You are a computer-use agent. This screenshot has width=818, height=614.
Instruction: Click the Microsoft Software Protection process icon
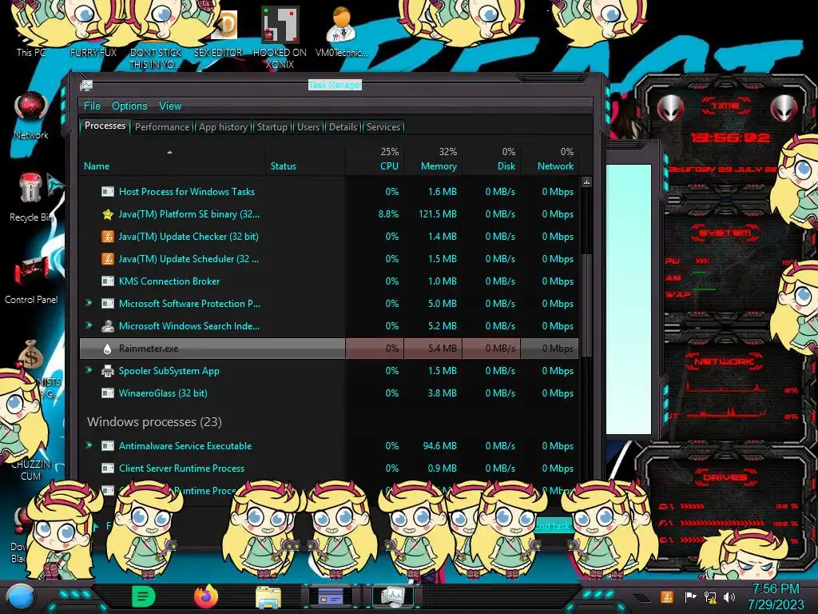(108, 304)
